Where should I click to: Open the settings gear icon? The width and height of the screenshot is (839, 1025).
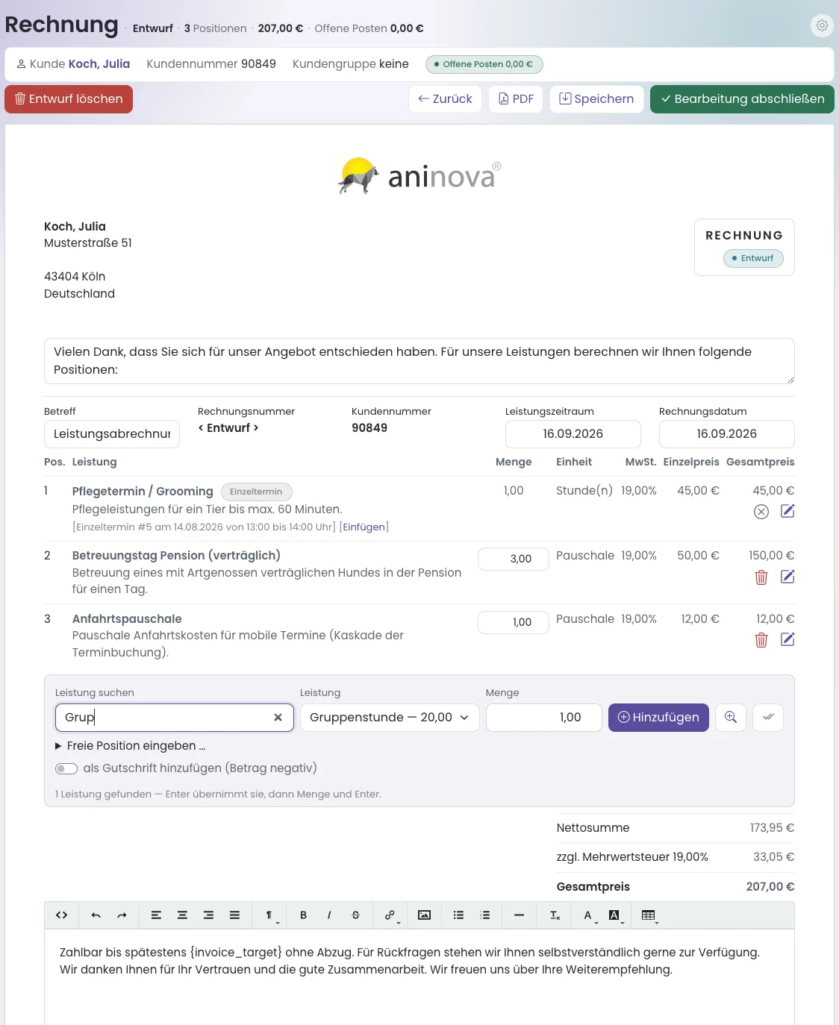coord(822,25)
